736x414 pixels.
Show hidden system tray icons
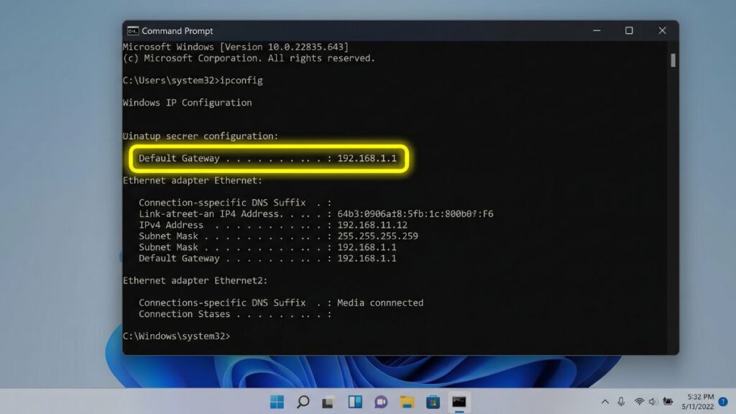(x=605, y=402)
